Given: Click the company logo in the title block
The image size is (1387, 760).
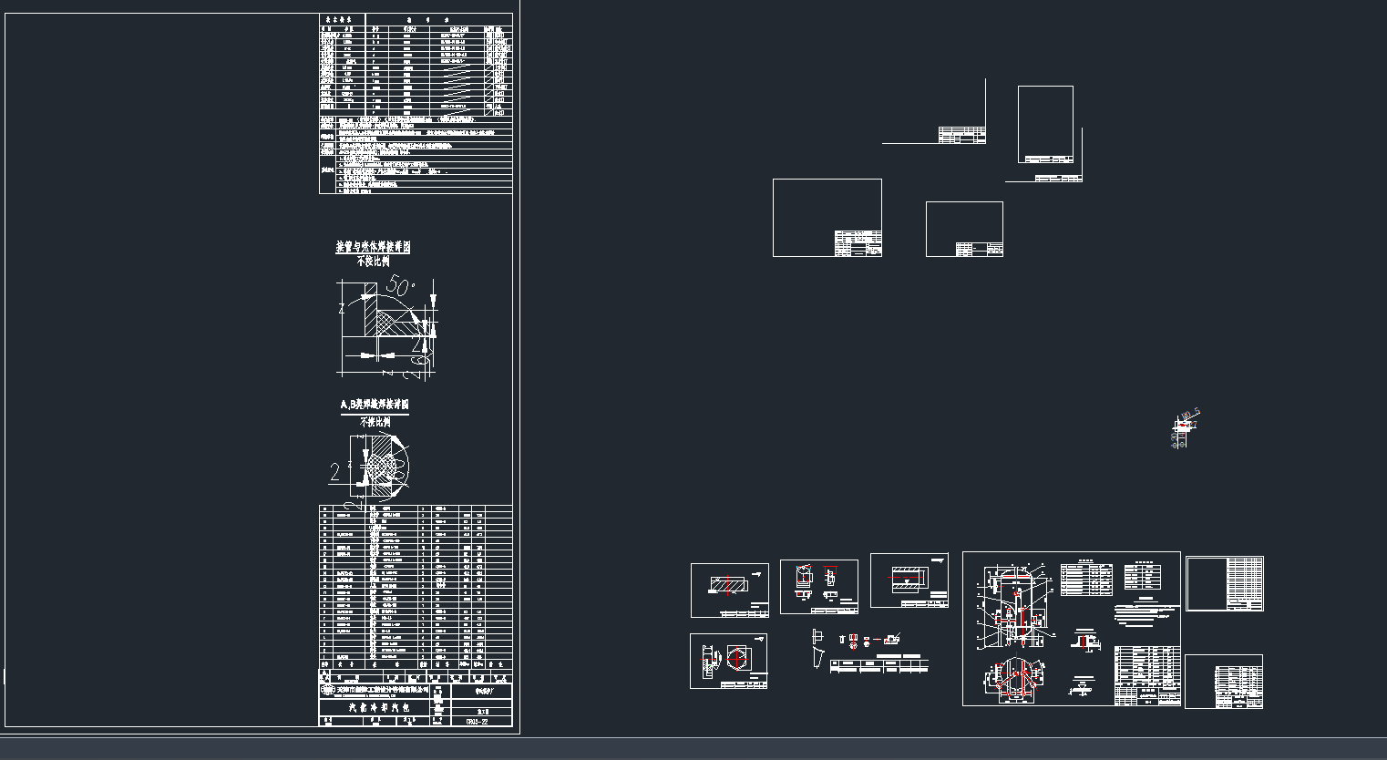Looking at the screenshot, I should point(327,691).
